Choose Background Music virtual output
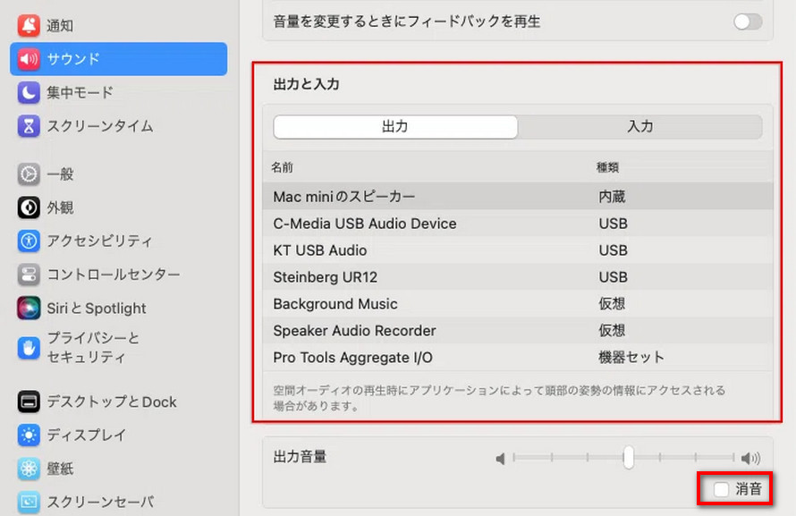The image size is (796, 516). [518, 304]
